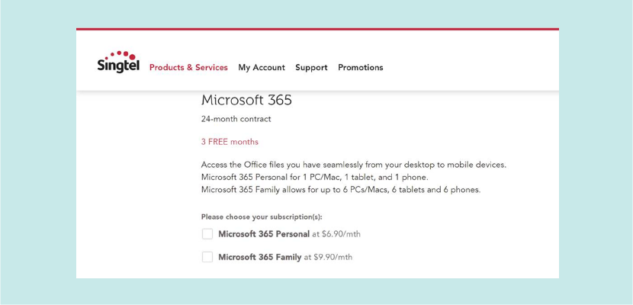This screenshot has height=305, width=633.
Task: View the Promotions page
Action: pyautogui.click(x=361, y=68)
